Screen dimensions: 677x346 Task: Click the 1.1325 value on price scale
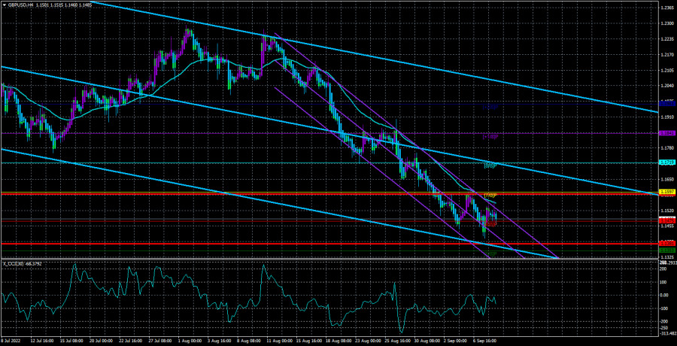pos(666,256)
